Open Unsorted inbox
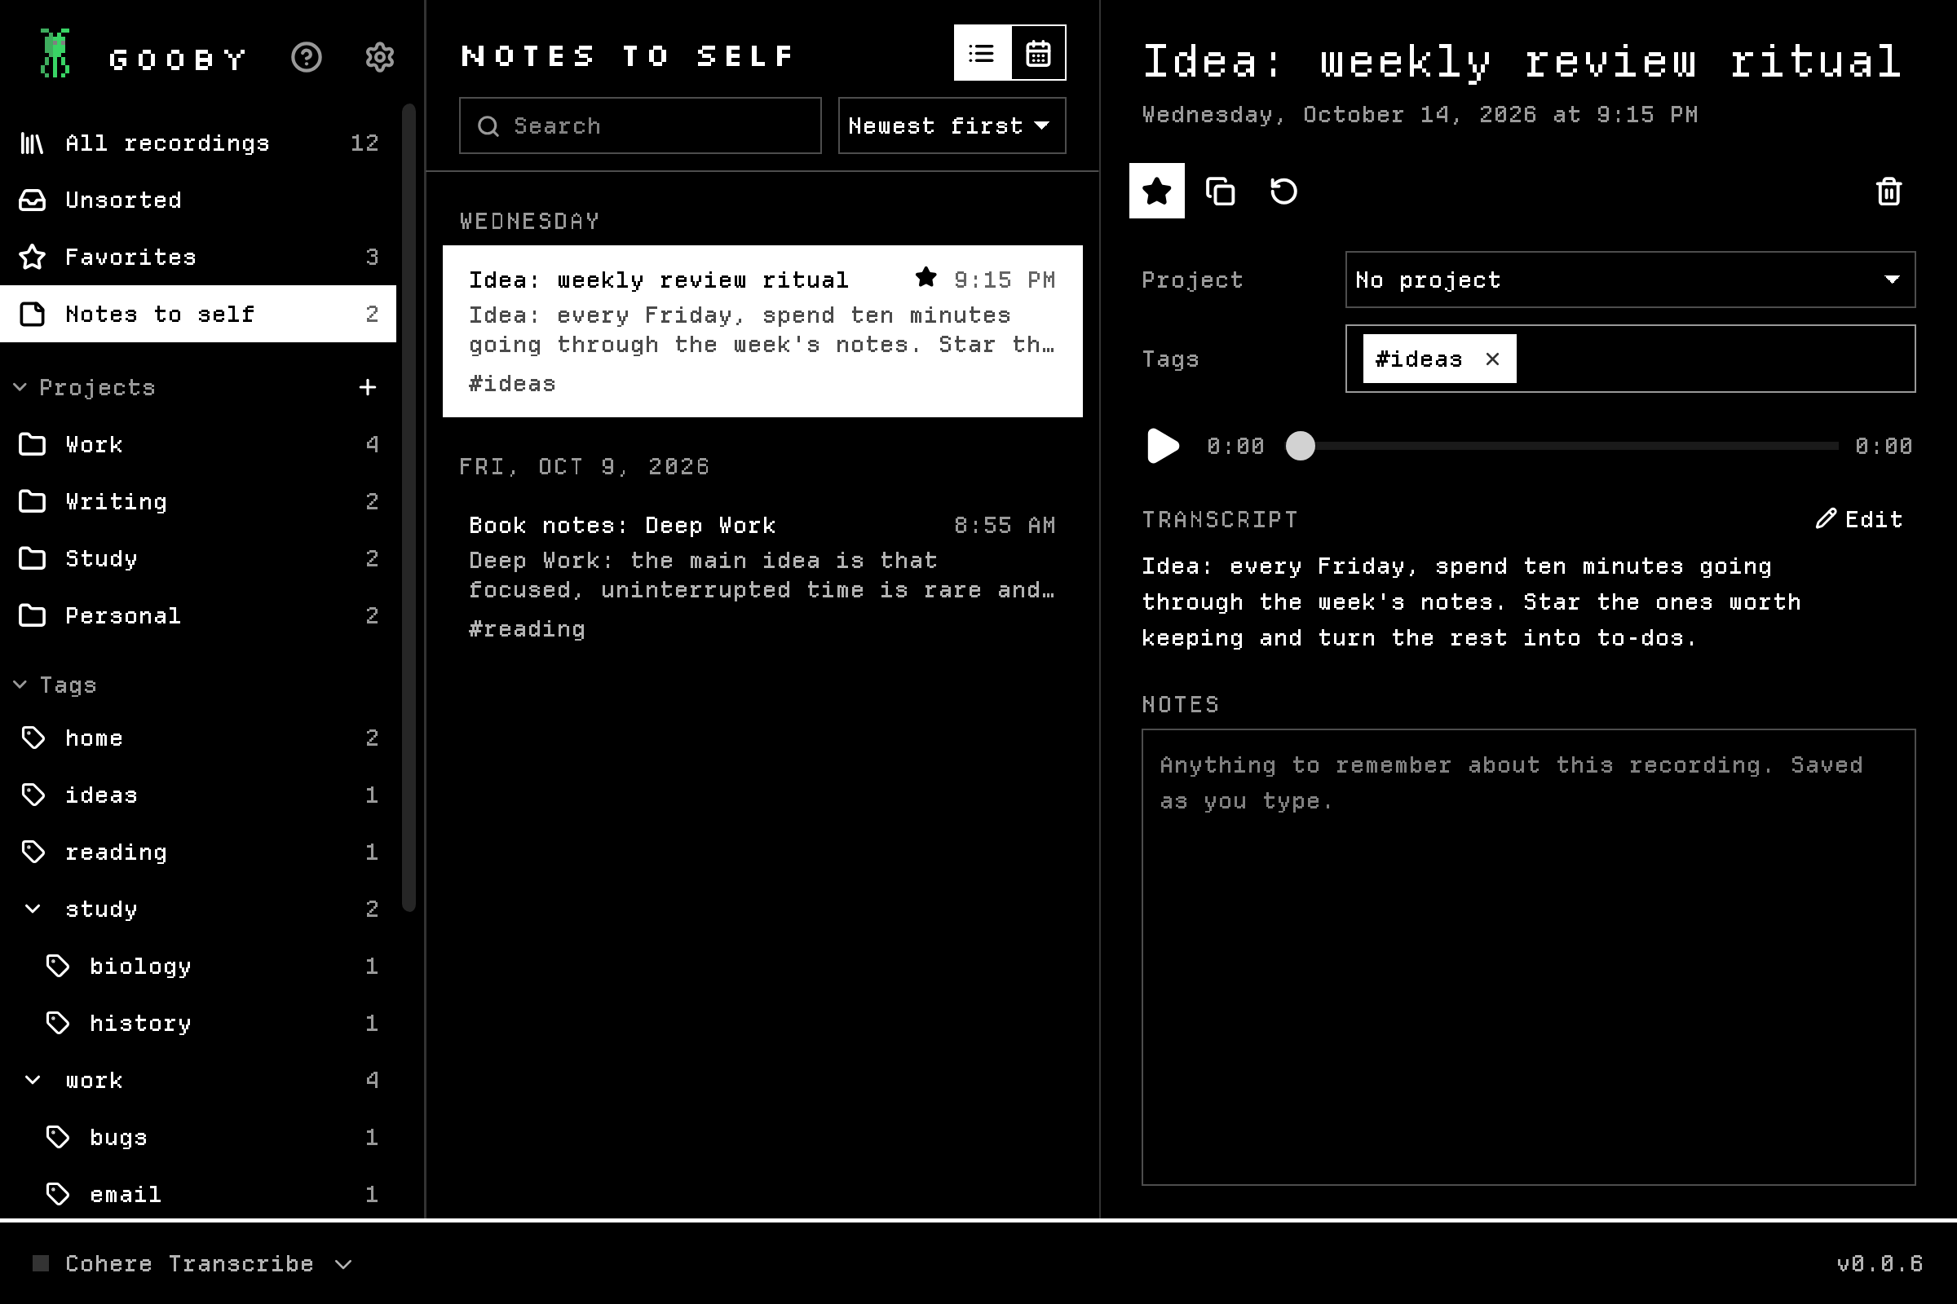The image size is (1957, 1304). click(198, 200)
